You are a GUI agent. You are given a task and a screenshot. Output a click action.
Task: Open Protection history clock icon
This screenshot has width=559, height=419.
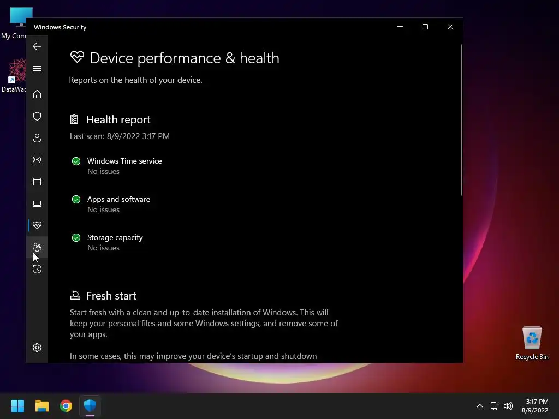click(x=37, y=269)
